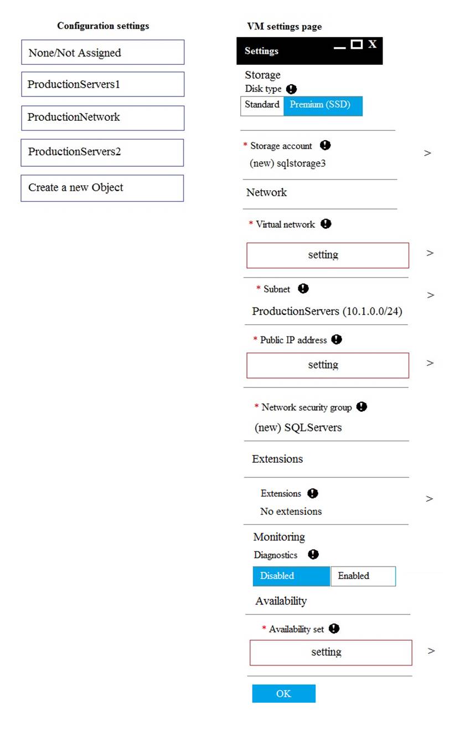This screenshot has width=465, height=731.
Task: Click the Public IP address setting box
Action: (x=328, y=365)
